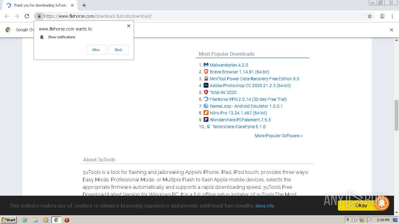Open Internet Explorer from taskbar

click(25, 220)
